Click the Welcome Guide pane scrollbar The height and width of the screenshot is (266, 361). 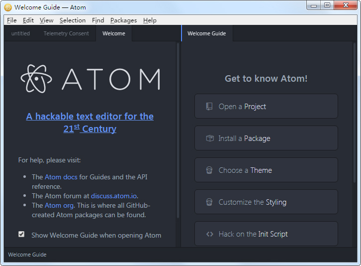[355, 113]
